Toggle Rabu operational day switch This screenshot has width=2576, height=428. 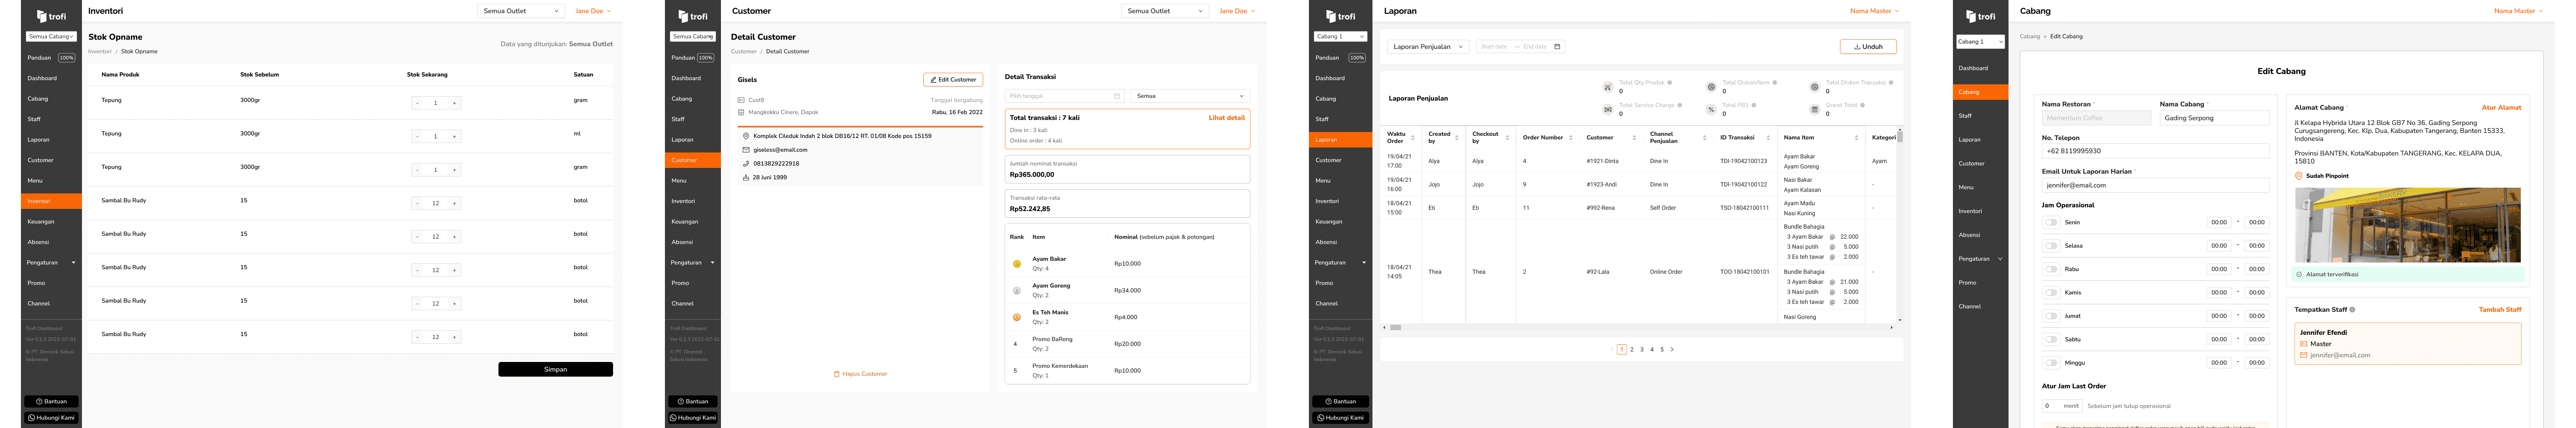(x=2051, y=269)
